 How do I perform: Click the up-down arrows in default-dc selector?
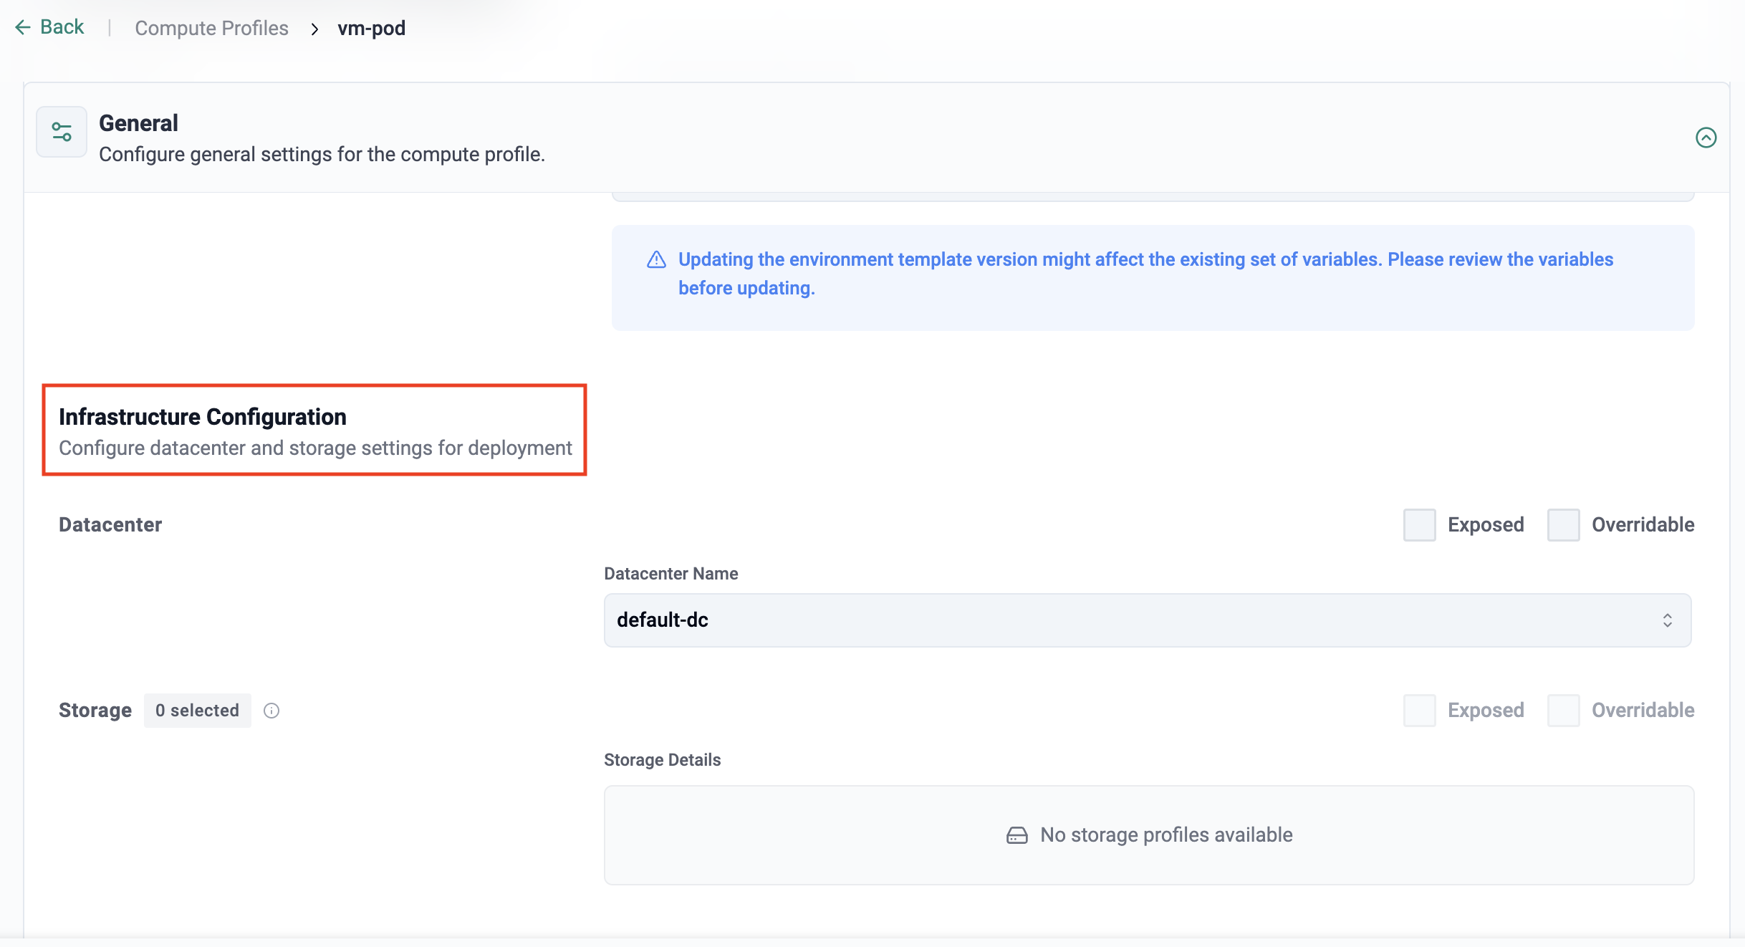(x=1668, y=620)
